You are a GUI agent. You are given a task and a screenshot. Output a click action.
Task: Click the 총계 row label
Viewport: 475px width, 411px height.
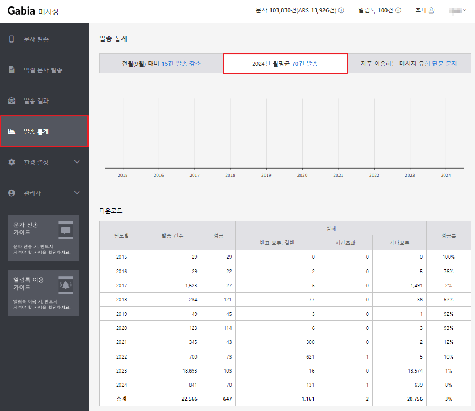point(121,399)
